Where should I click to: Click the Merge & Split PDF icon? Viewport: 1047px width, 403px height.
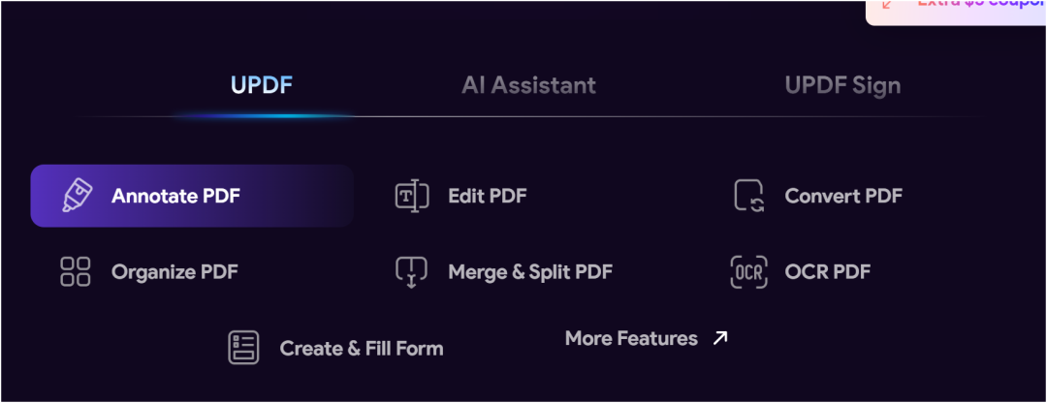coord(411,272)
